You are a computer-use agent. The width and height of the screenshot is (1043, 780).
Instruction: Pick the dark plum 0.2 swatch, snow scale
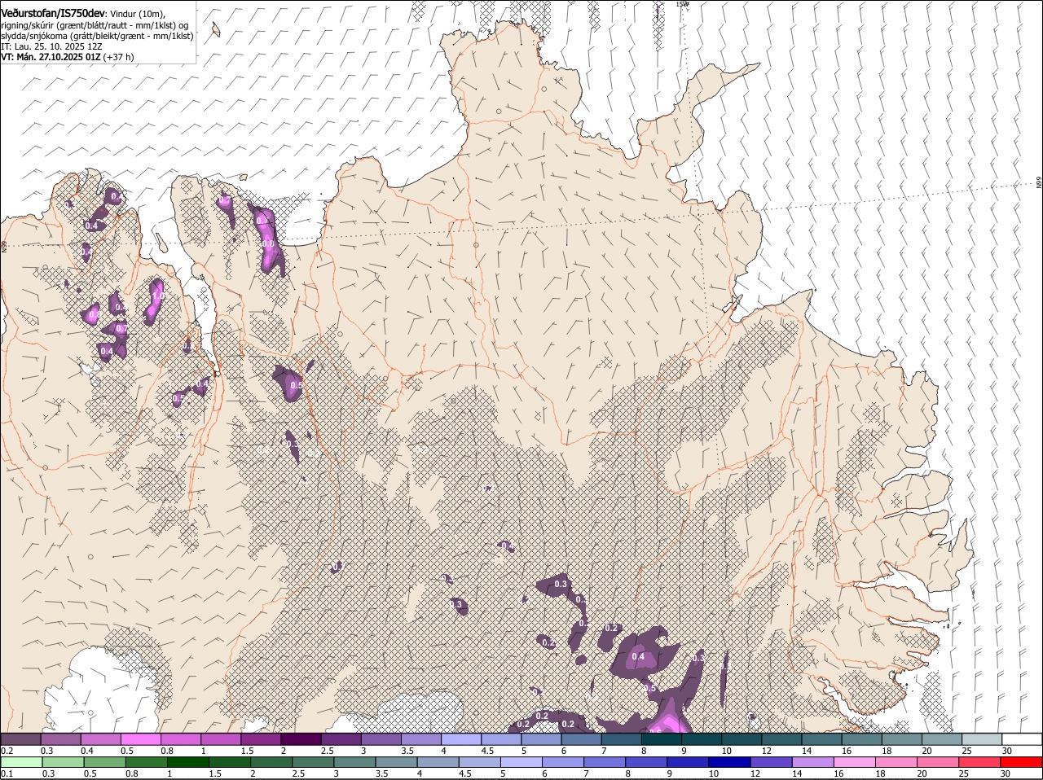20,738
